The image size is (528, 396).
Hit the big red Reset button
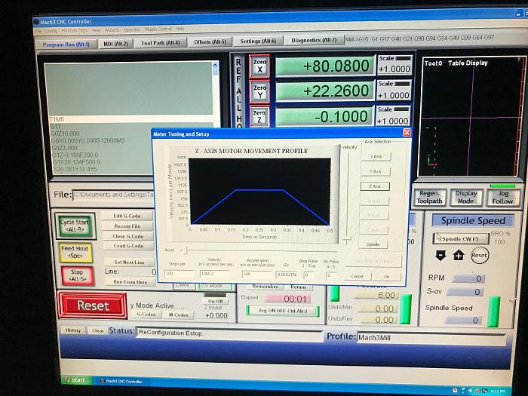pos(93,305)
